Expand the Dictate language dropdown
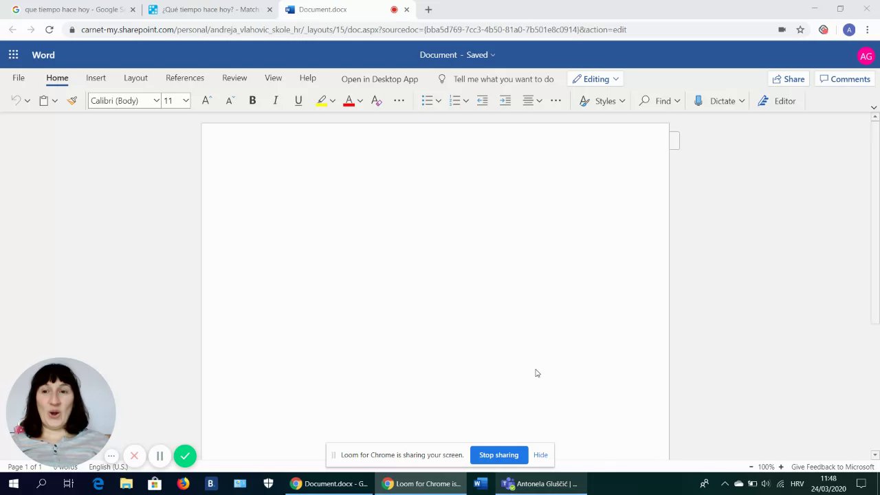The image size is (880, 495). coord(742,101)
